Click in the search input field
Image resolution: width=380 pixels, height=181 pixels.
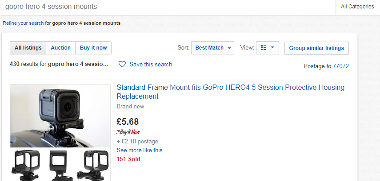pos(169,7)
